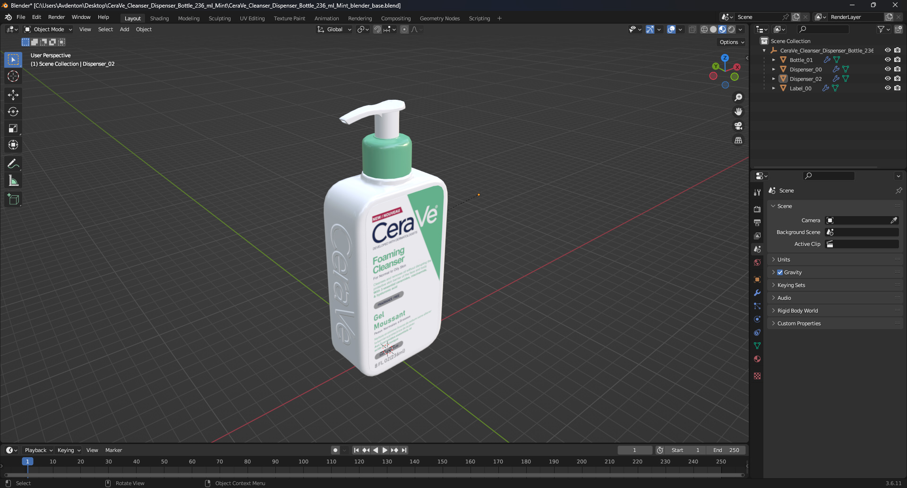Toggle snapping magnet button
The image size is (907, 488).
(377, 29)
